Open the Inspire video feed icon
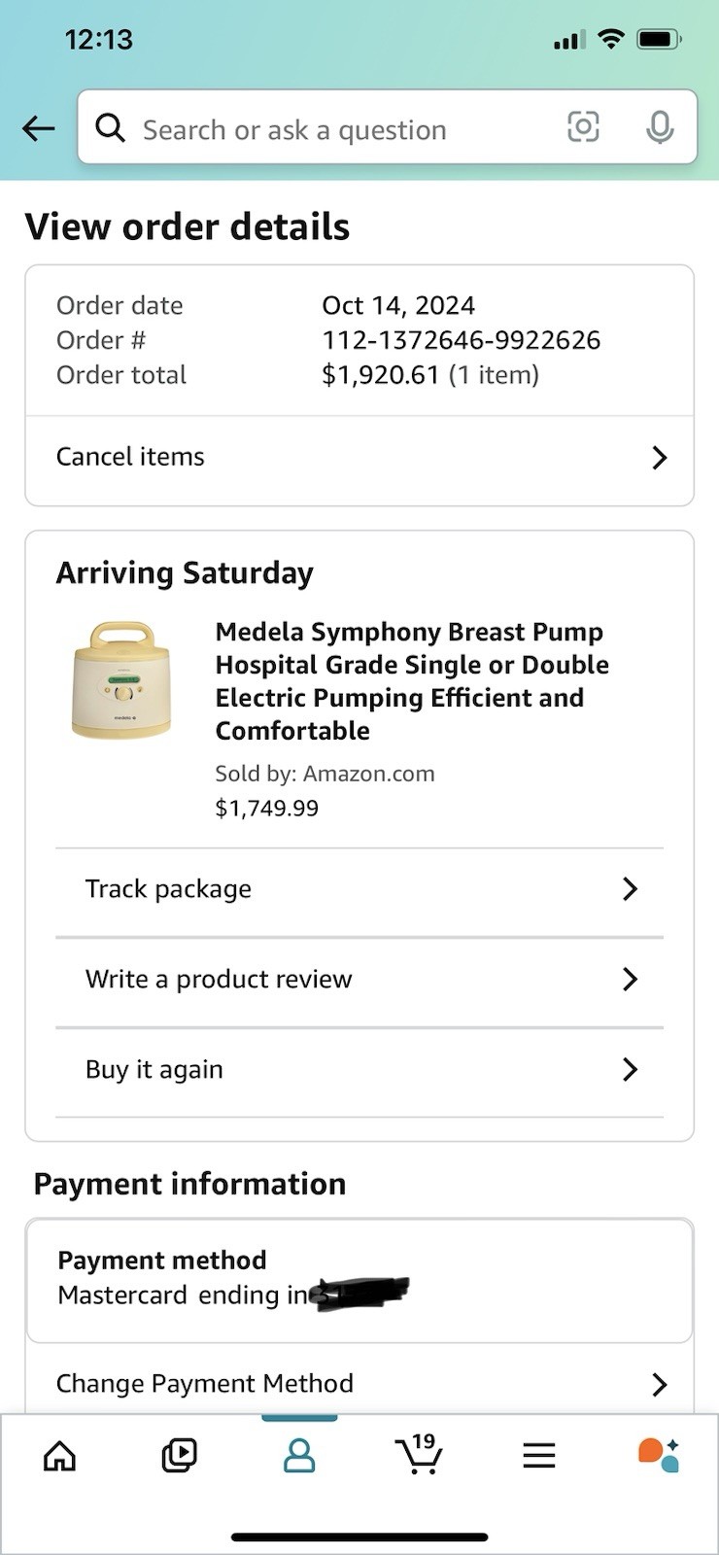This screenshot has height=1555, width=719. (180, 1455)
